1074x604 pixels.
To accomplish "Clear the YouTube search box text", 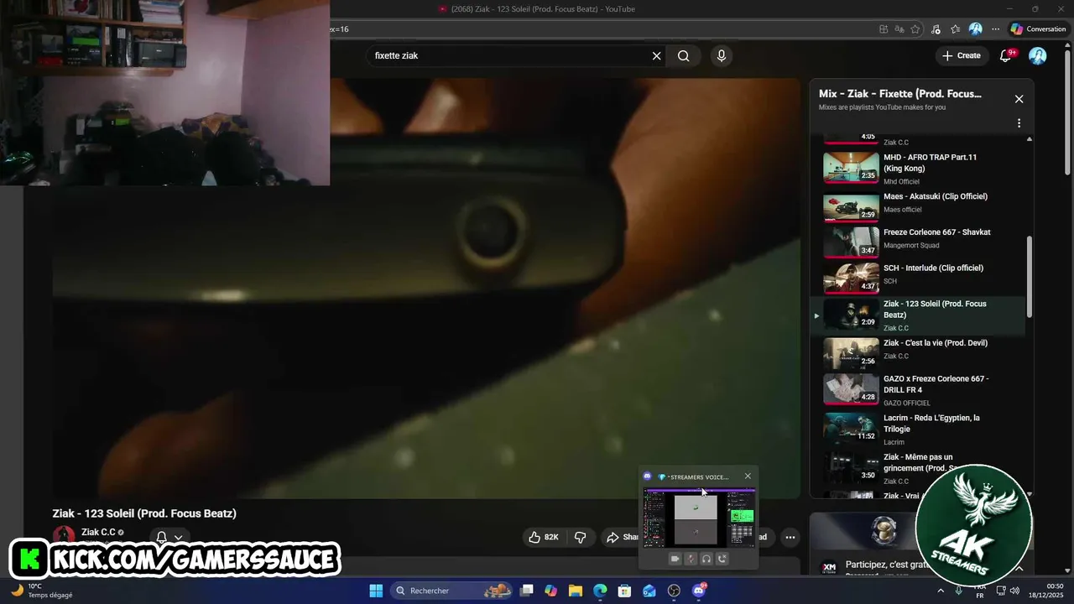I will tap(657, 55).
